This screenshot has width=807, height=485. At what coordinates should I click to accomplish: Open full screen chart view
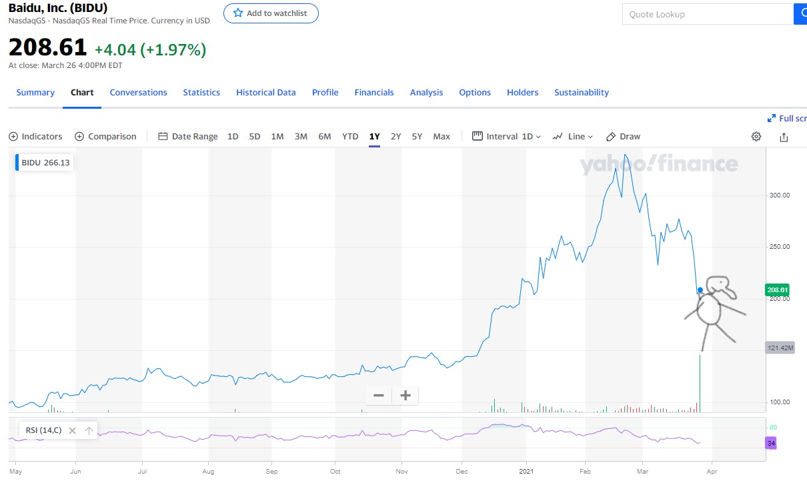(787, 118)
